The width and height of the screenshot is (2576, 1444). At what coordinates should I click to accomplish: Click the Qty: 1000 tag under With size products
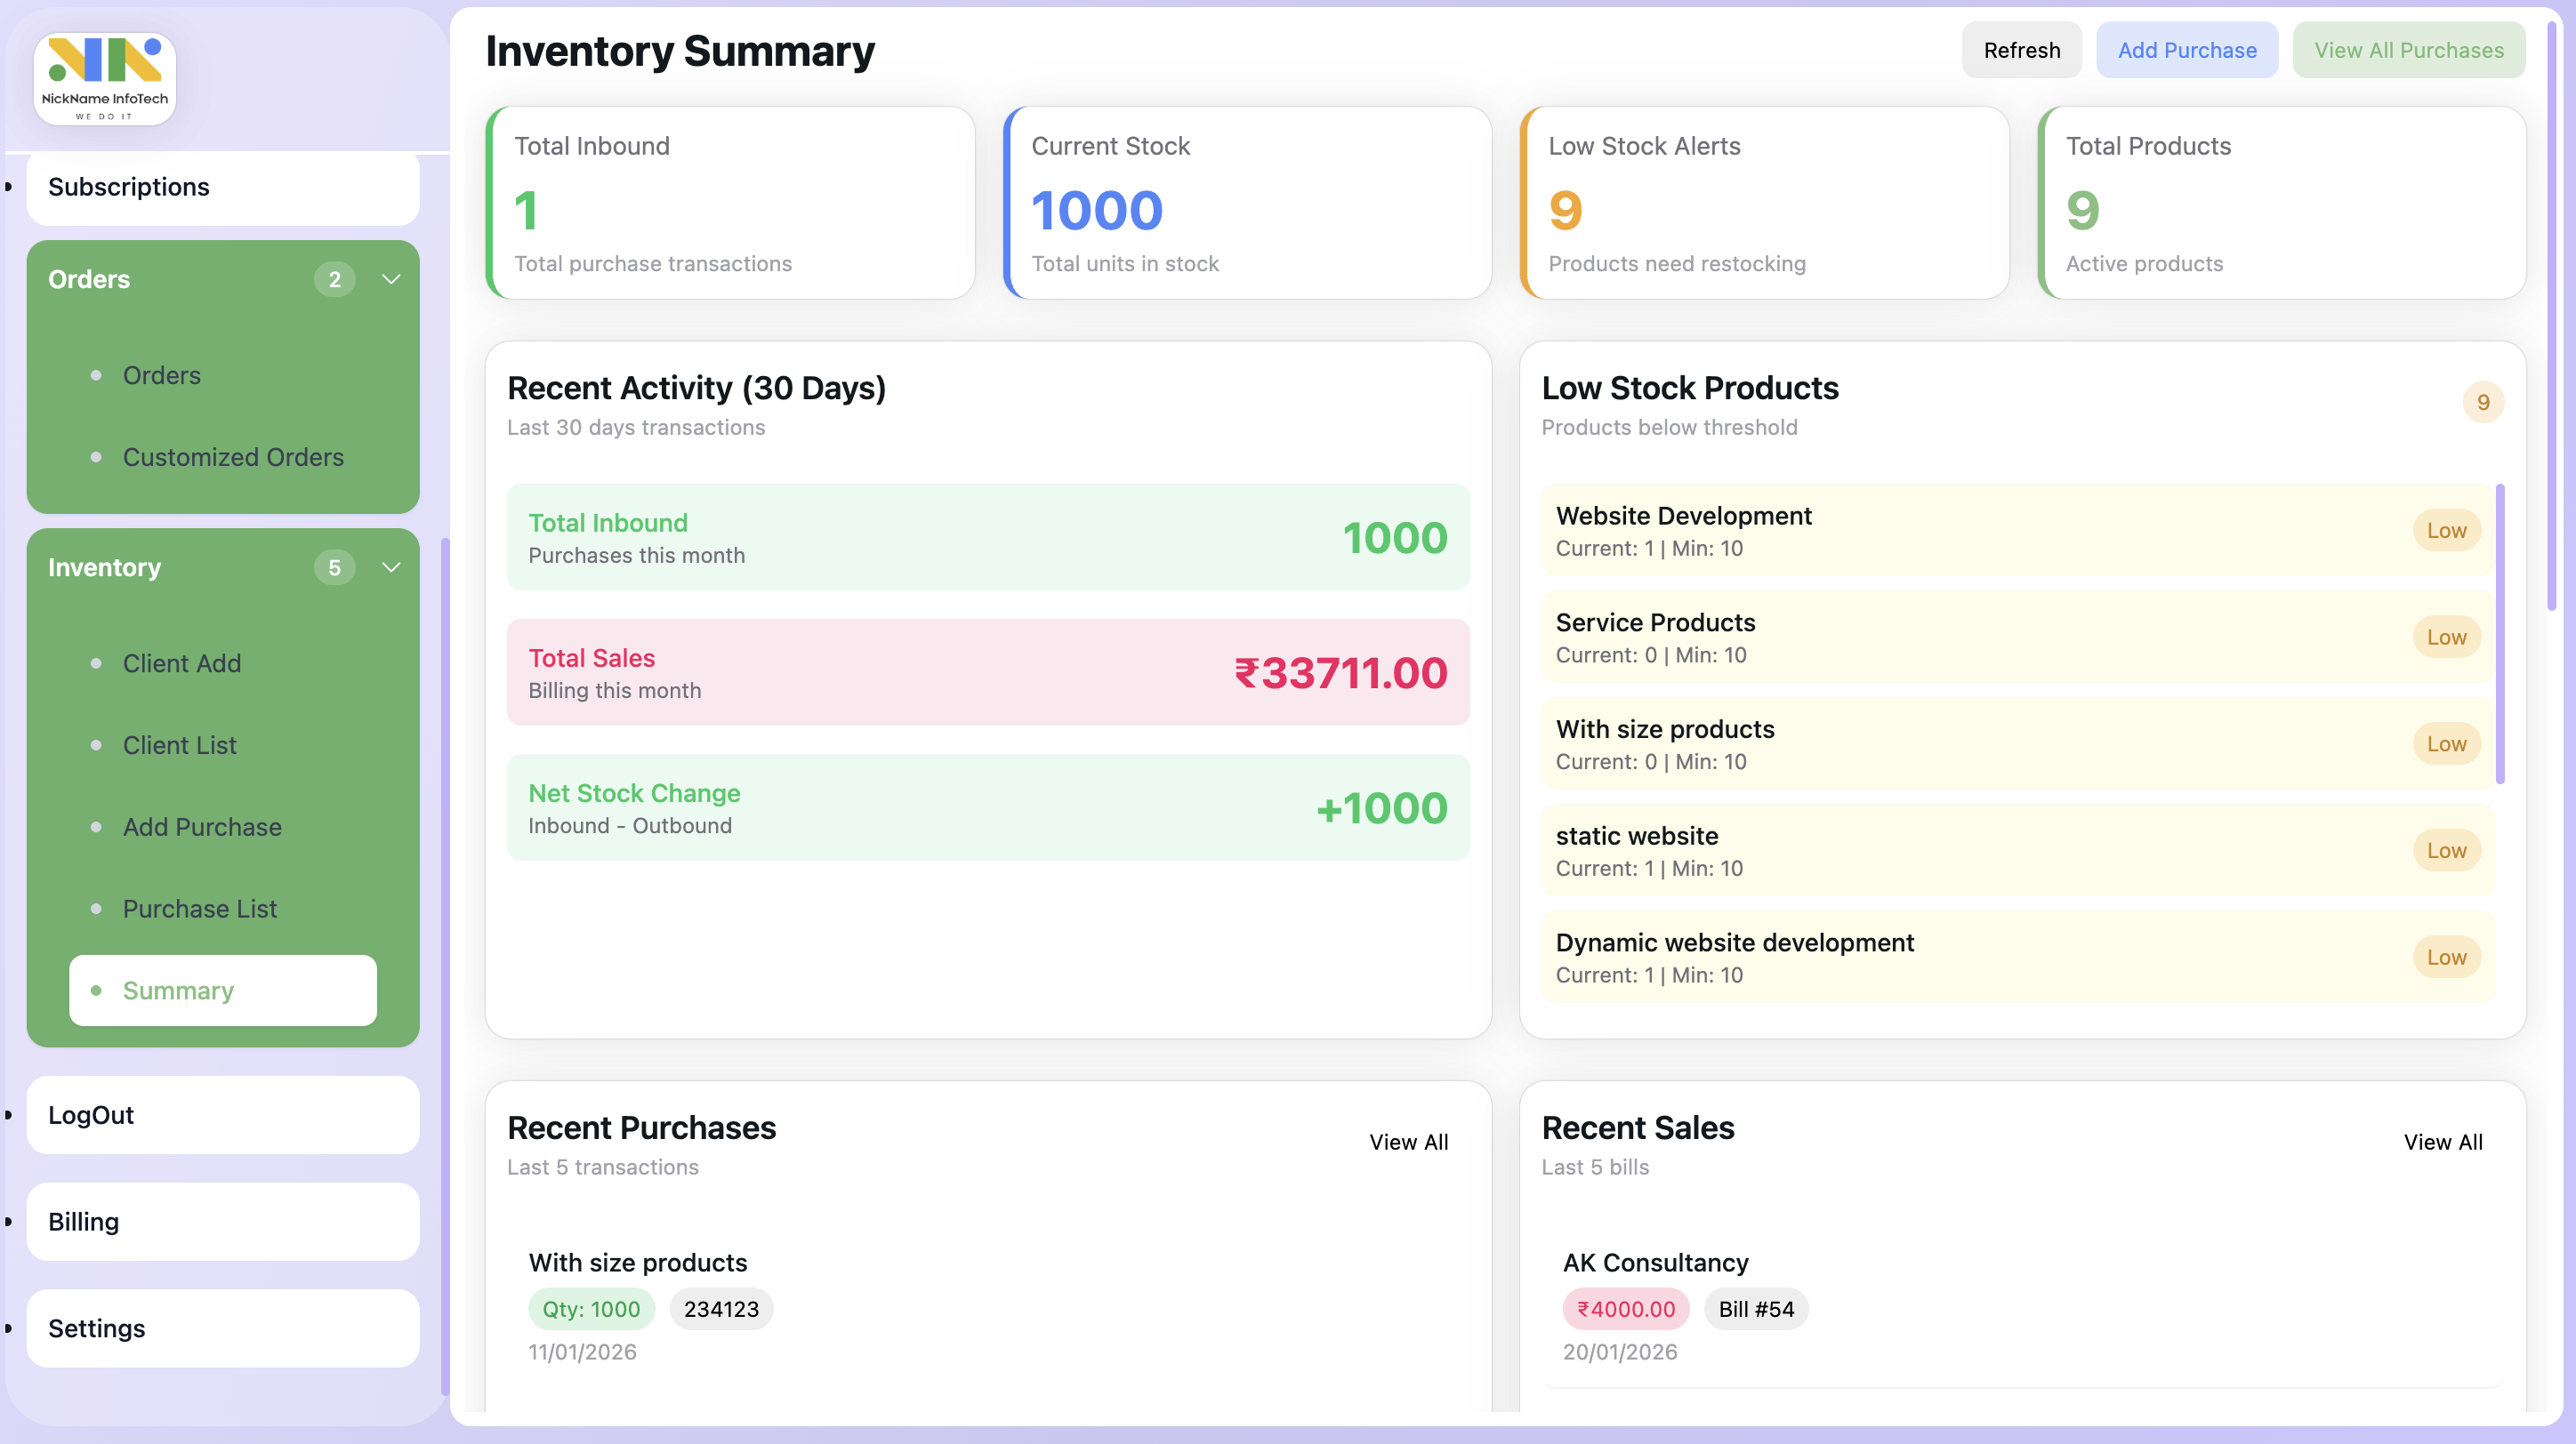click(591, 1308)
